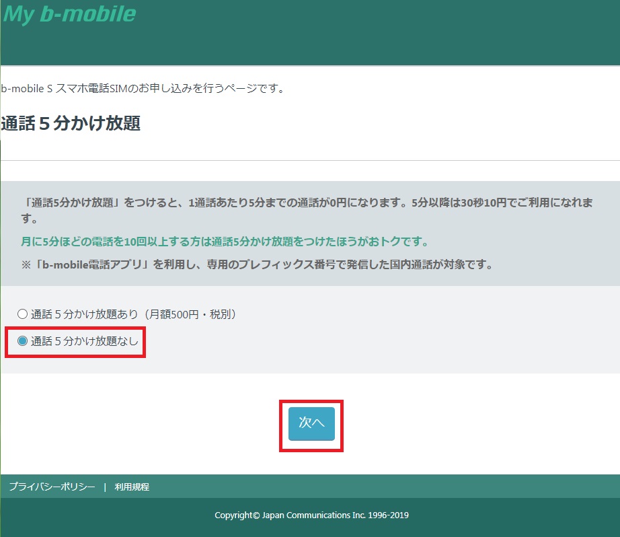
Task: Click the 「通話5分かけ放題」をつけると description paragraph
Action: (x=307, y=210)
